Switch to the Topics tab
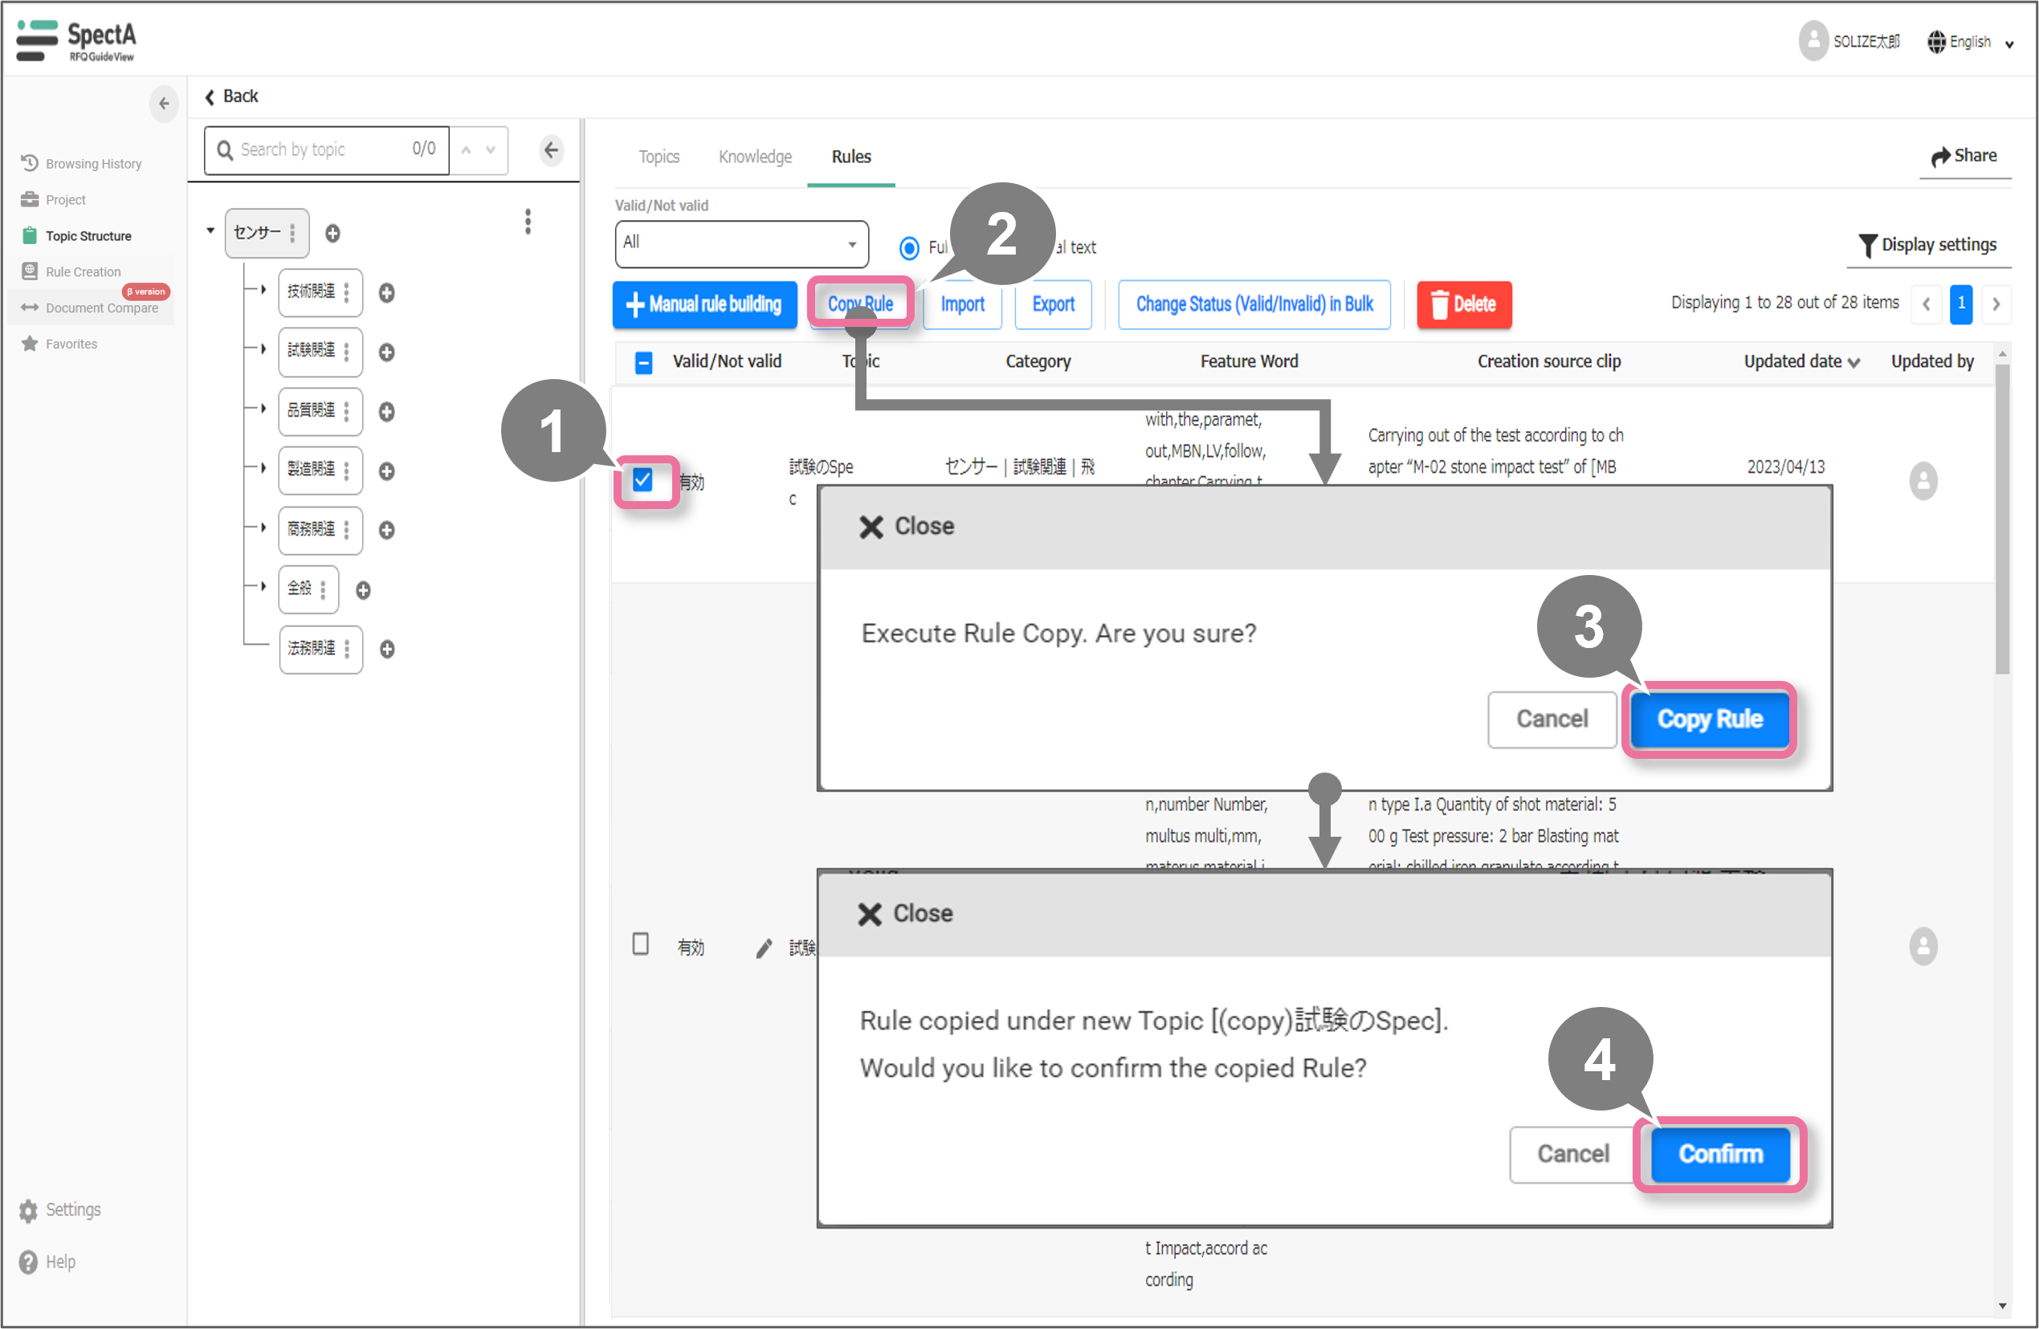The width and height of the screenshot is (2039, 1329). (x=658, y=157)
